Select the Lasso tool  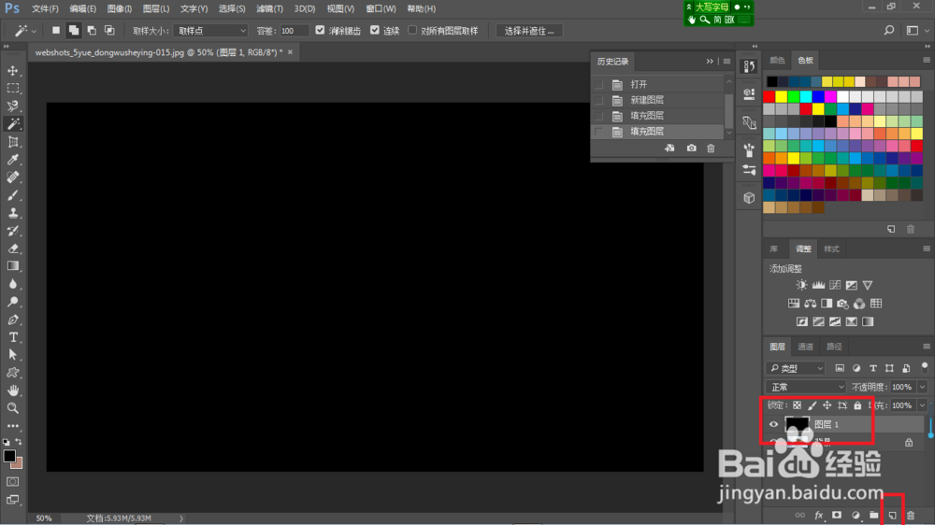tap(12, 106)
